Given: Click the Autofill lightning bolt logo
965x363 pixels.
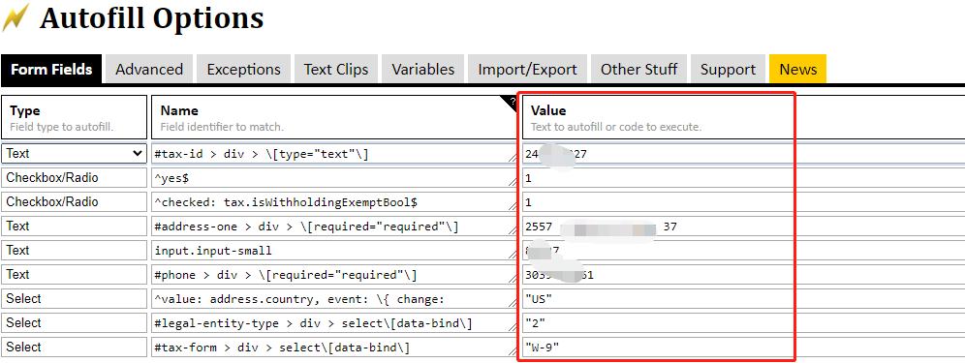Looking at the screenshot, I should 16,16.
